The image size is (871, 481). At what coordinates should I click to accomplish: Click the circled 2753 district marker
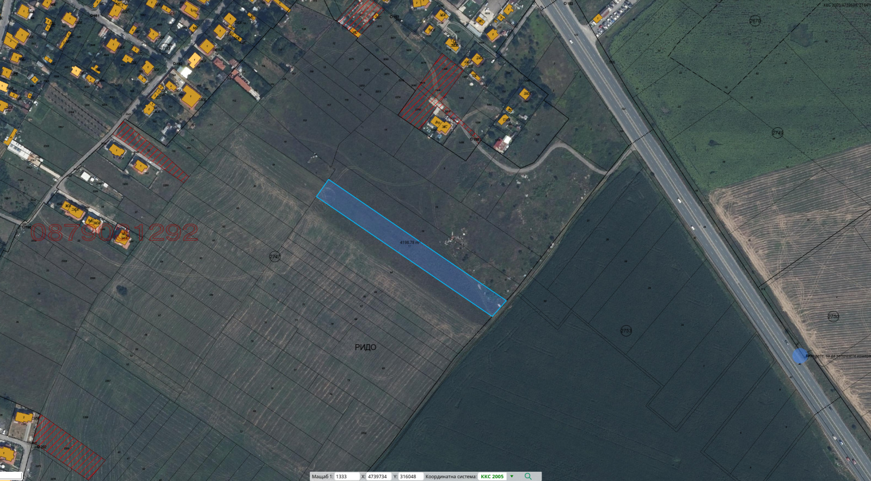(x=626, y=330)
